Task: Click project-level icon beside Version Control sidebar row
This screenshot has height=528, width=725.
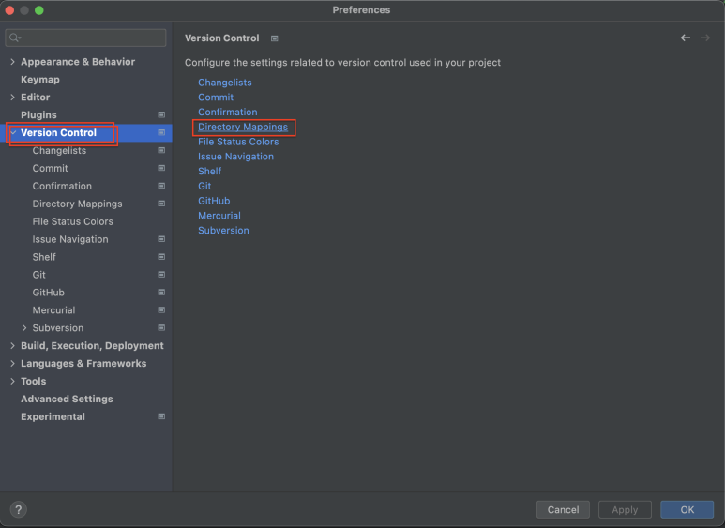Action: (x=161, y=132)
